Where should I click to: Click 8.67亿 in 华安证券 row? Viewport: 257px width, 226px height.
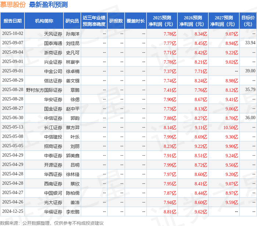[201, 100]
